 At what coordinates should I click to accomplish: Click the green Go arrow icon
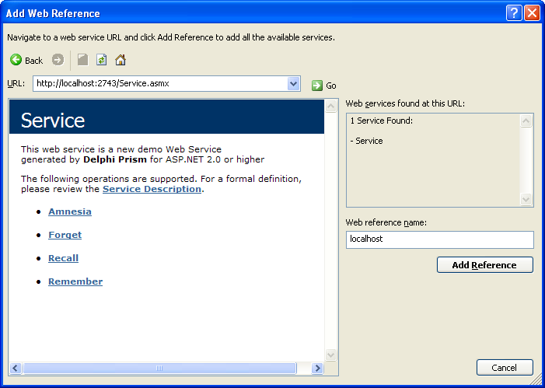click(x=317, y=86)
